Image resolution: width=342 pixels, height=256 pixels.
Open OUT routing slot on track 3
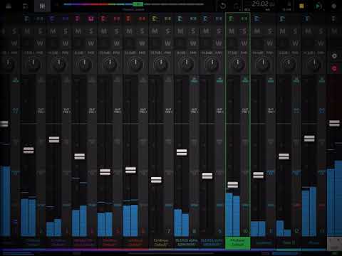66,111
